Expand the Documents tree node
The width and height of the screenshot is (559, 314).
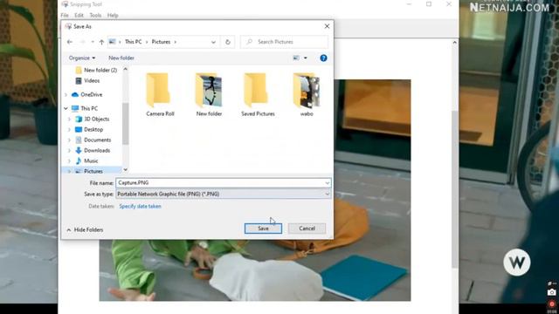pyautogui.click(x=69, y=140)
